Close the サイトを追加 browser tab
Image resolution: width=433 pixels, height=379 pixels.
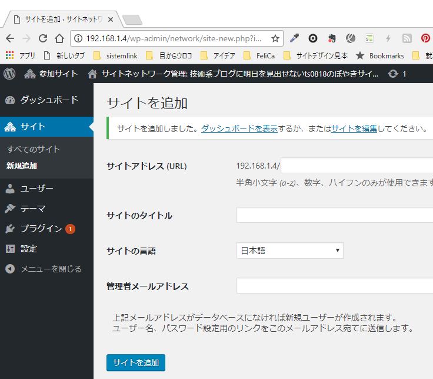click(x=111, y=19)
